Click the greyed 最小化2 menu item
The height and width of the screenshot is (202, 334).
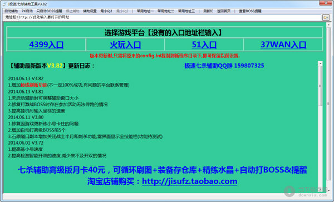122,11
